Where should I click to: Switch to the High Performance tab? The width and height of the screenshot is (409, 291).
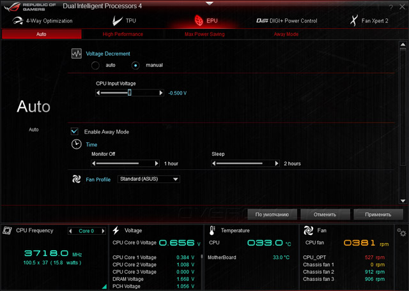pos(123,34)
